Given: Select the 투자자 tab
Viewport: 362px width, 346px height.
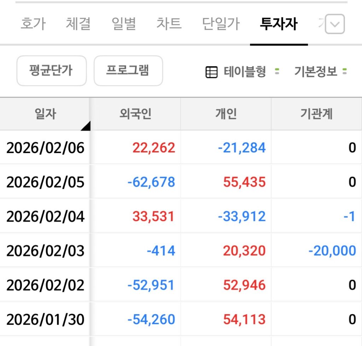Looking at the screenshot, I should click(x=279, y=24).
